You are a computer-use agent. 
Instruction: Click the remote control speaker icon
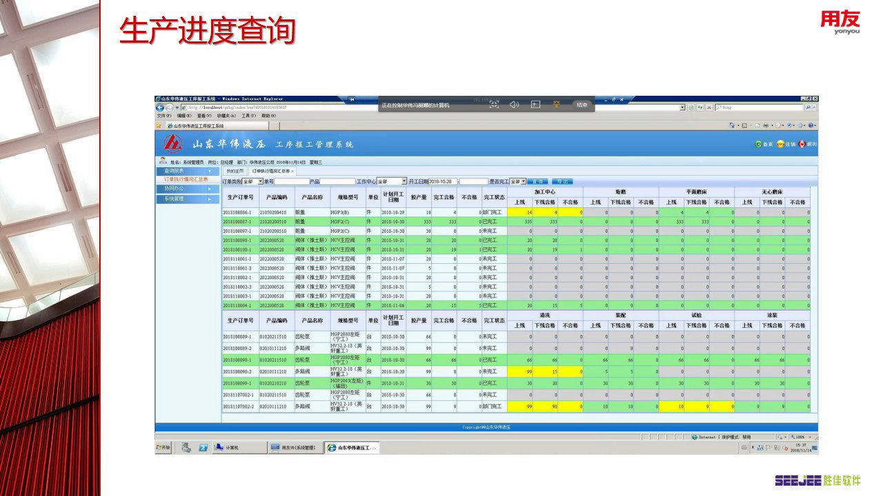[514, 105]
